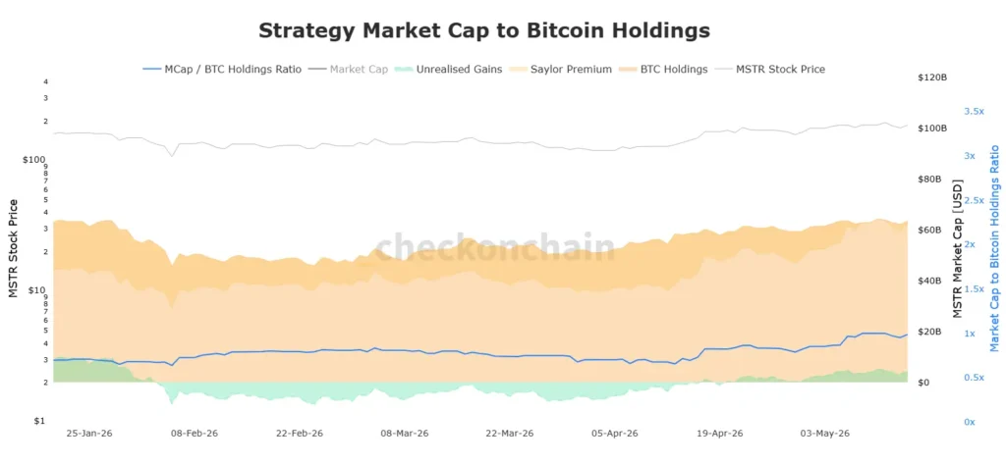1006x464 pixels.
Task: Hide the MSTR Stock Price series
Action: click(770, 70)
